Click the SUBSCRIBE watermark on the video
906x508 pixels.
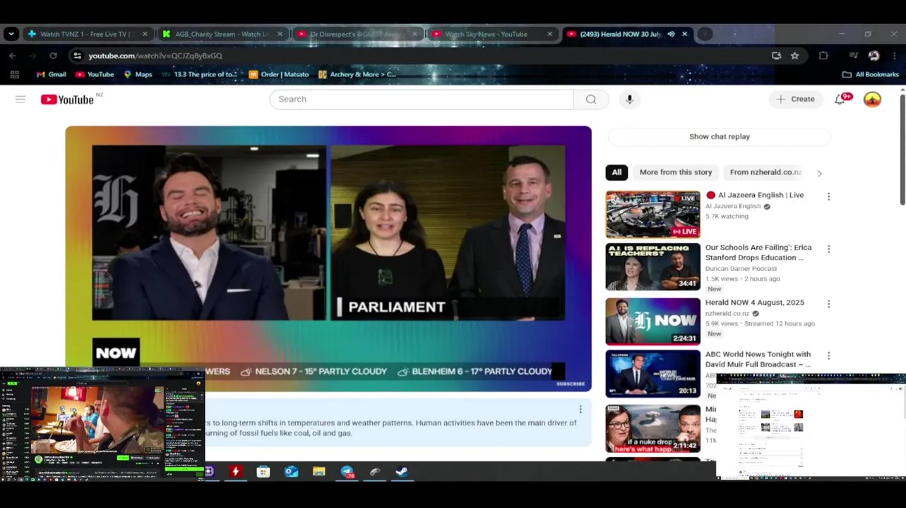(571, 384)
